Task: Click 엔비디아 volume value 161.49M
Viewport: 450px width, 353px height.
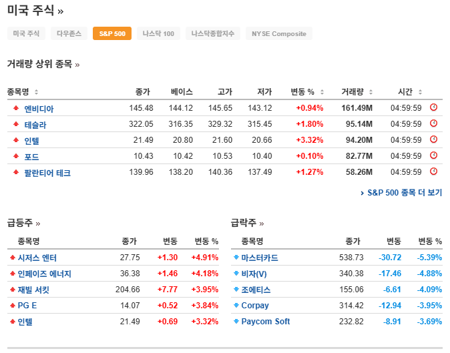Action: click(357, 108)
